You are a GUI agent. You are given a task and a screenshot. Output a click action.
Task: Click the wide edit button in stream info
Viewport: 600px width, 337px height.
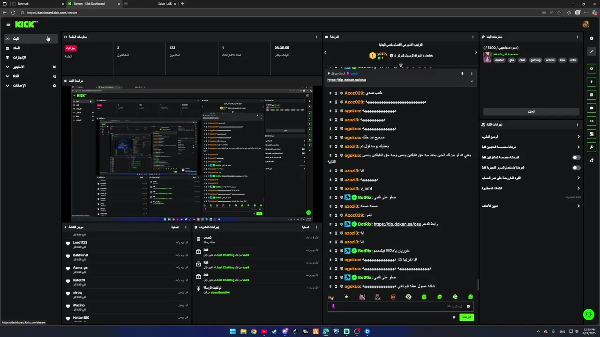531,111
